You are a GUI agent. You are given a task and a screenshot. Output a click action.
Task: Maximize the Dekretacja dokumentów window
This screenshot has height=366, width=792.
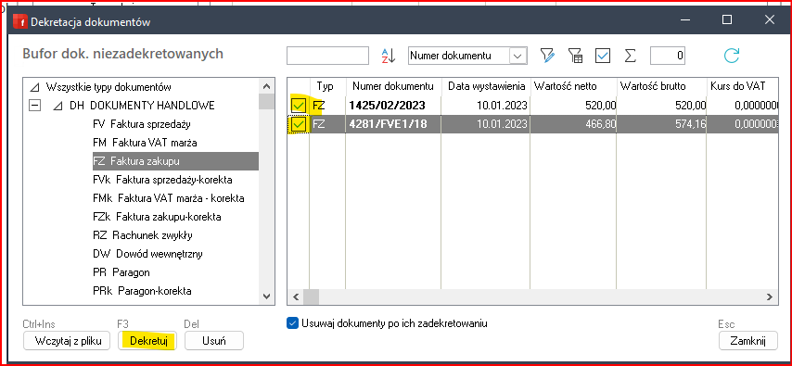point(727,19)
